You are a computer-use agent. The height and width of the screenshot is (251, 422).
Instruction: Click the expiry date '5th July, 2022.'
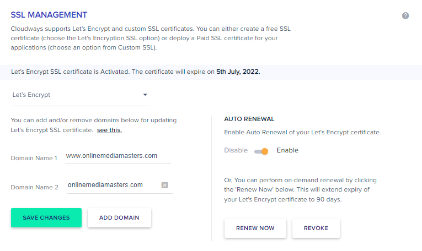[238, 72]
